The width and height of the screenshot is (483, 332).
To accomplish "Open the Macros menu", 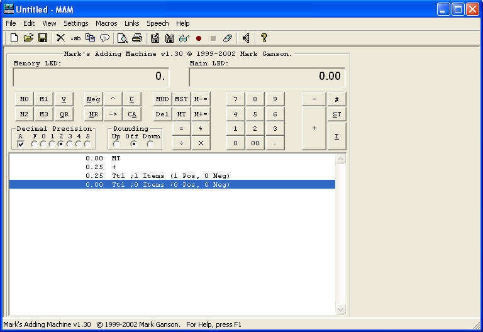I will 106,23.
